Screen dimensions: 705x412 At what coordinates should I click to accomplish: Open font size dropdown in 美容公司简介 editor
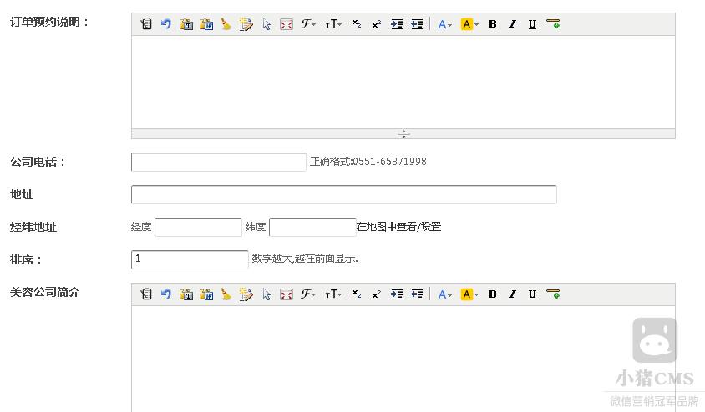tap(333, 294)
